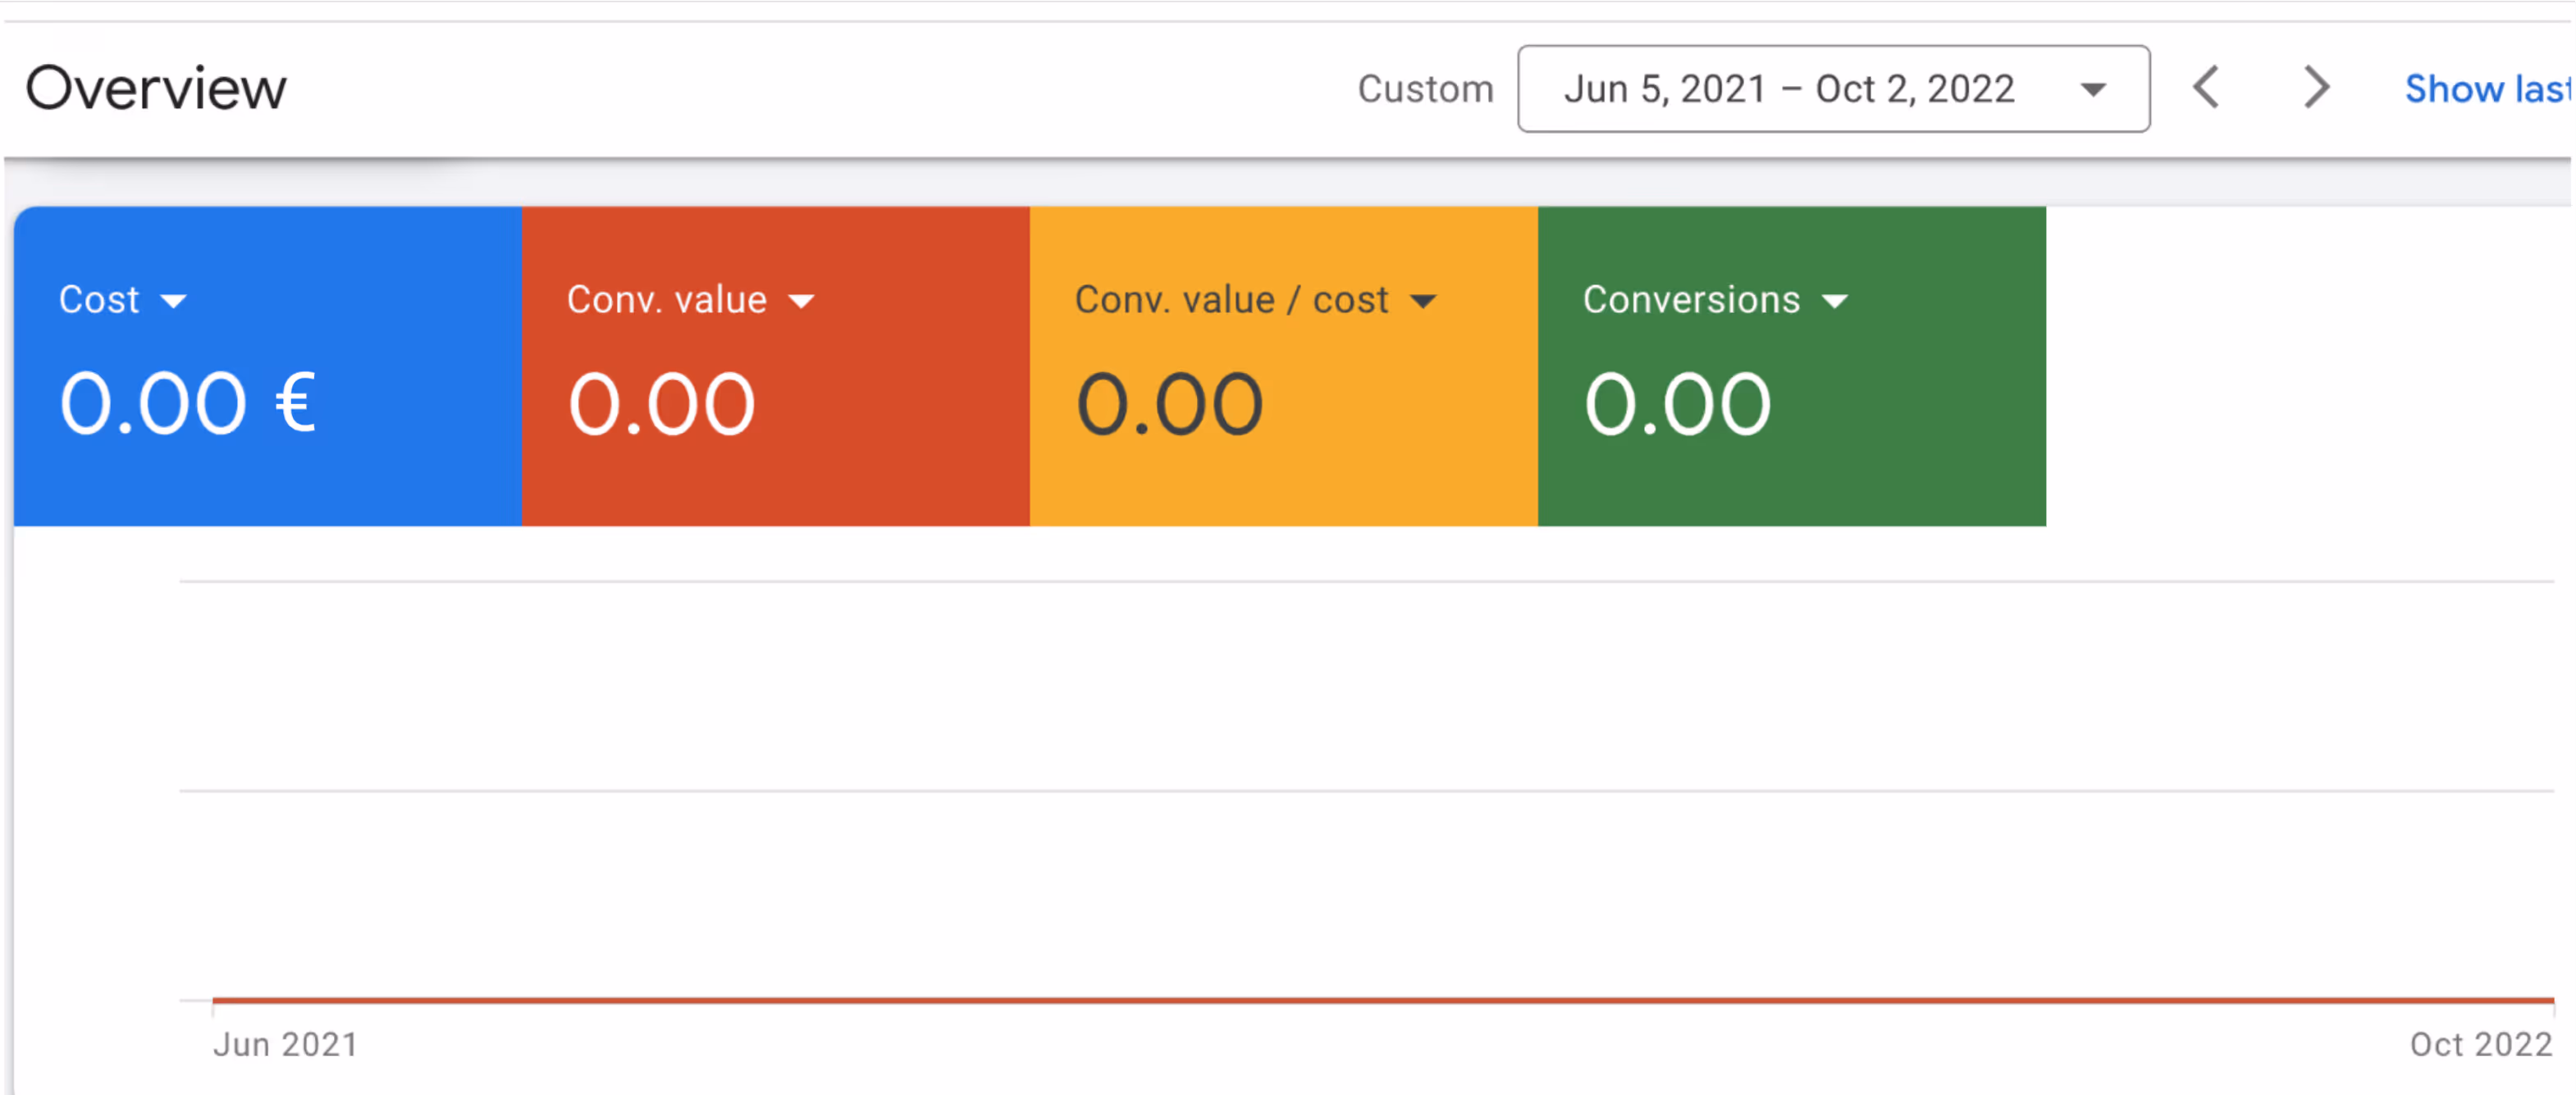Open the Conv. value metric selector label
The width and height of the screenshot is (2576, 1095).
[x=666, y=300]
